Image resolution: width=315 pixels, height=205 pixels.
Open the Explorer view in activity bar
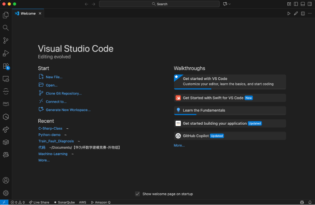[x=6, y=15]
